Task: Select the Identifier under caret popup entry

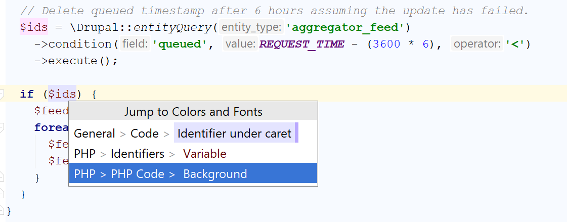Action: coord(193,134)
